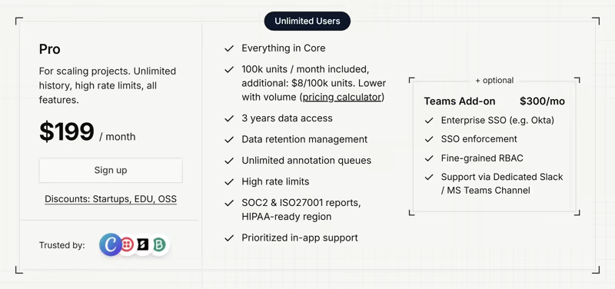Click 'Enterprise SSO (e.g. Okta)' text
The height and width of the screenshot is (289, 615).
(497, 120)
